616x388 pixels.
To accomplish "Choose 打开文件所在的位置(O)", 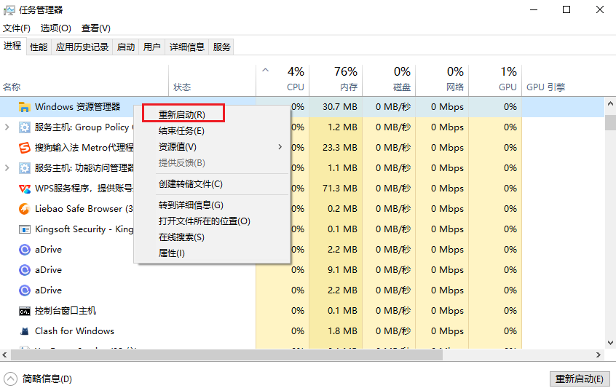I will [x=205, y=221].
